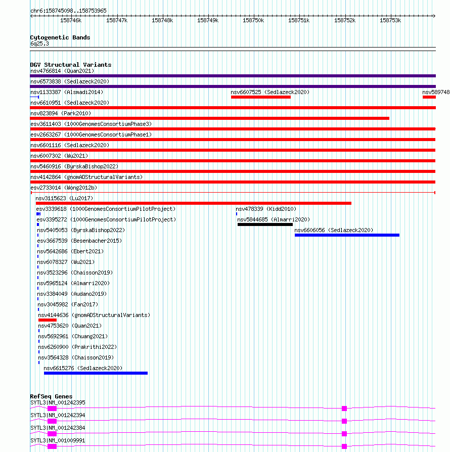Select red bar under nsv3115623 (Lu2017)

[x=194, y=203]
